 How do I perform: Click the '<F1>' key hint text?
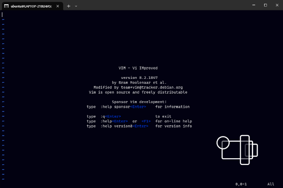pyautogui.click(x=146, y=121)
